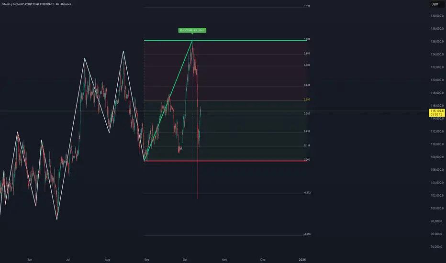
Task: Click 124,000.0 on the price scale
Action: 437,55
